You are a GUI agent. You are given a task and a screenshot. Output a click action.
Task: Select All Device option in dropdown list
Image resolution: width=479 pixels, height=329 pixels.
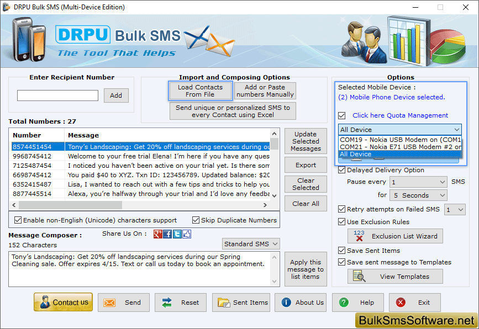(x=400, y=154)
